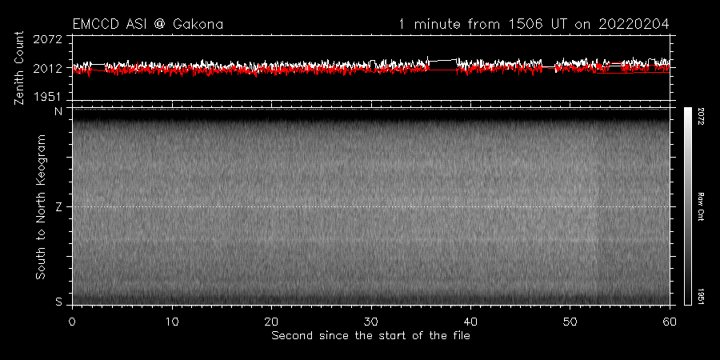Click the x-axis tick label 50

coord(570,322)
